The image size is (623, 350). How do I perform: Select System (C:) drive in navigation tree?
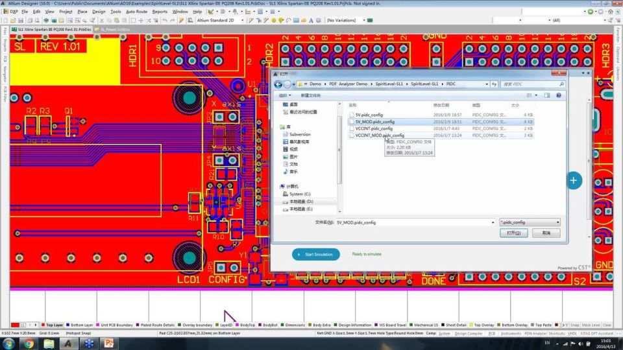click(x=300, y=194)
